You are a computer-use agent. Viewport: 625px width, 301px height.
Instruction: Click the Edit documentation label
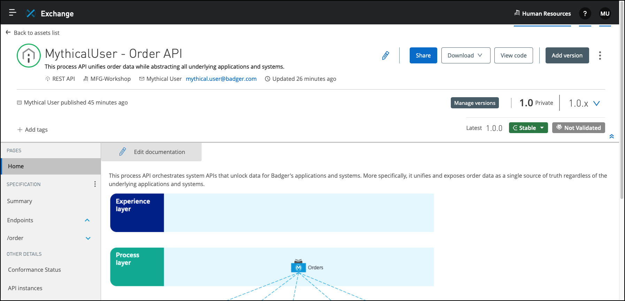pos(160,152)
